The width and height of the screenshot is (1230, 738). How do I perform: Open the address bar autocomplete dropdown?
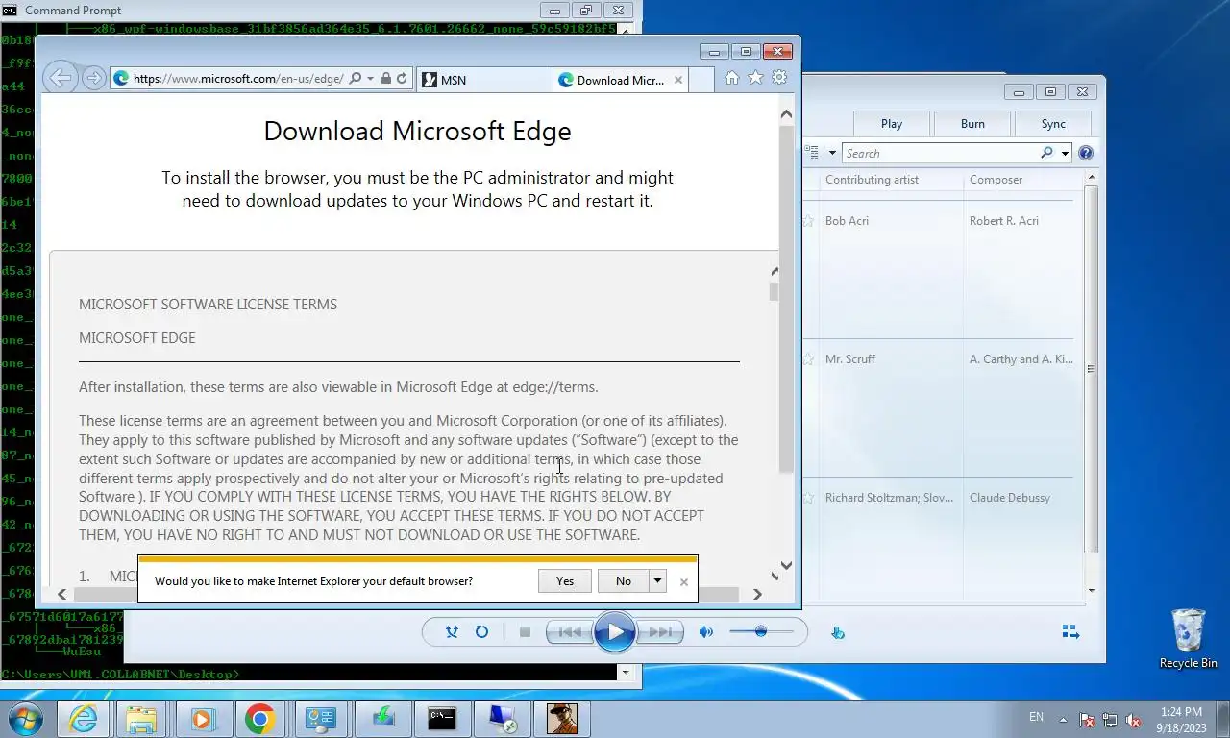click(x=370, y=79)
